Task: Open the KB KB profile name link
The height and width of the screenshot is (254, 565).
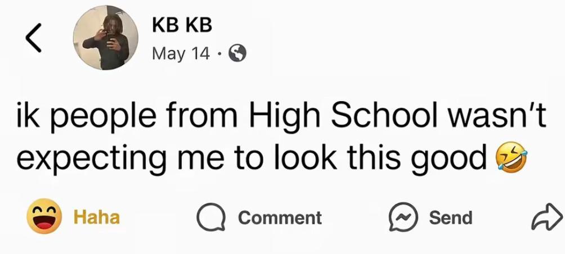Action: 182,25
